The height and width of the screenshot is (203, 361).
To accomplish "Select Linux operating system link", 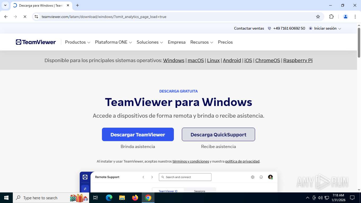I will point(213,60).
